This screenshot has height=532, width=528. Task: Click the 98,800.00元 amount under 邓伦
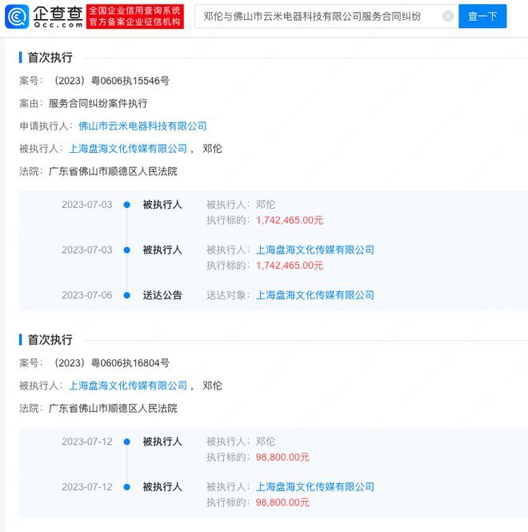point(282,457)
